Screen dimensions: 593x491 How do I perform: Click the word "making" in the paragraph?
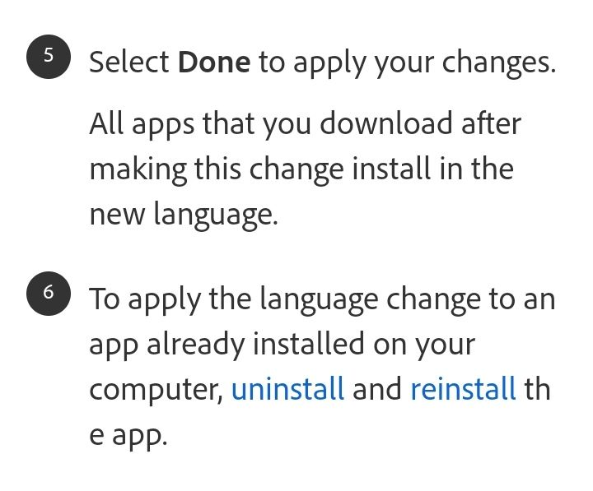tap(138, 169)
